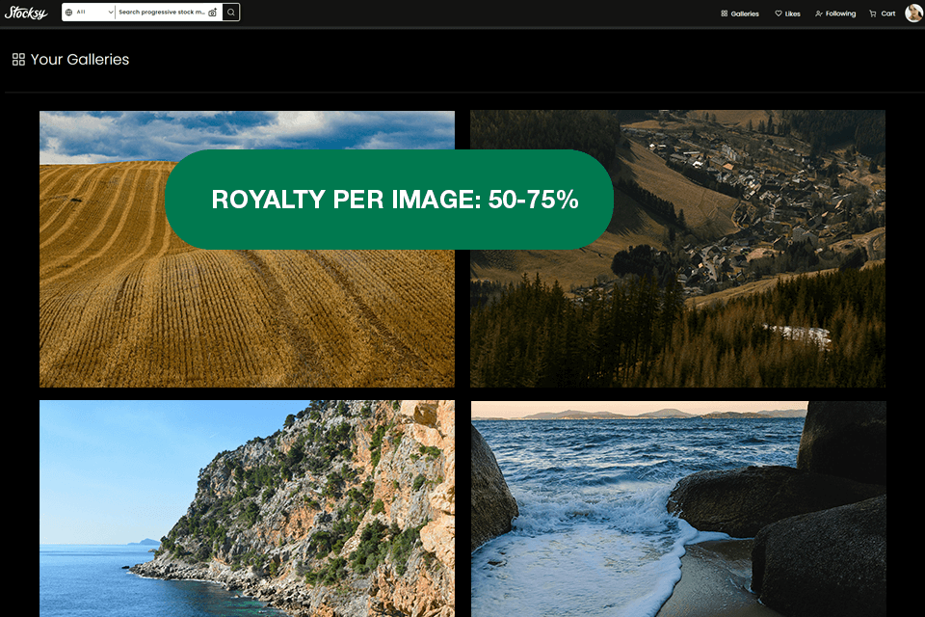Open the rocky coastal cliff photo
Image resolution: width=925 pixels, height=617 pixels.
click(x=248, y=508)
